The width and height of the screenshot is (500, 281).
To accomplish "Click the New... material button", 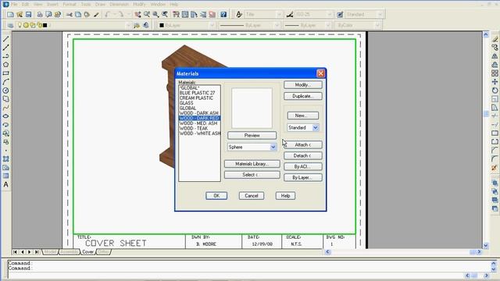I will (x=303, y=116).
